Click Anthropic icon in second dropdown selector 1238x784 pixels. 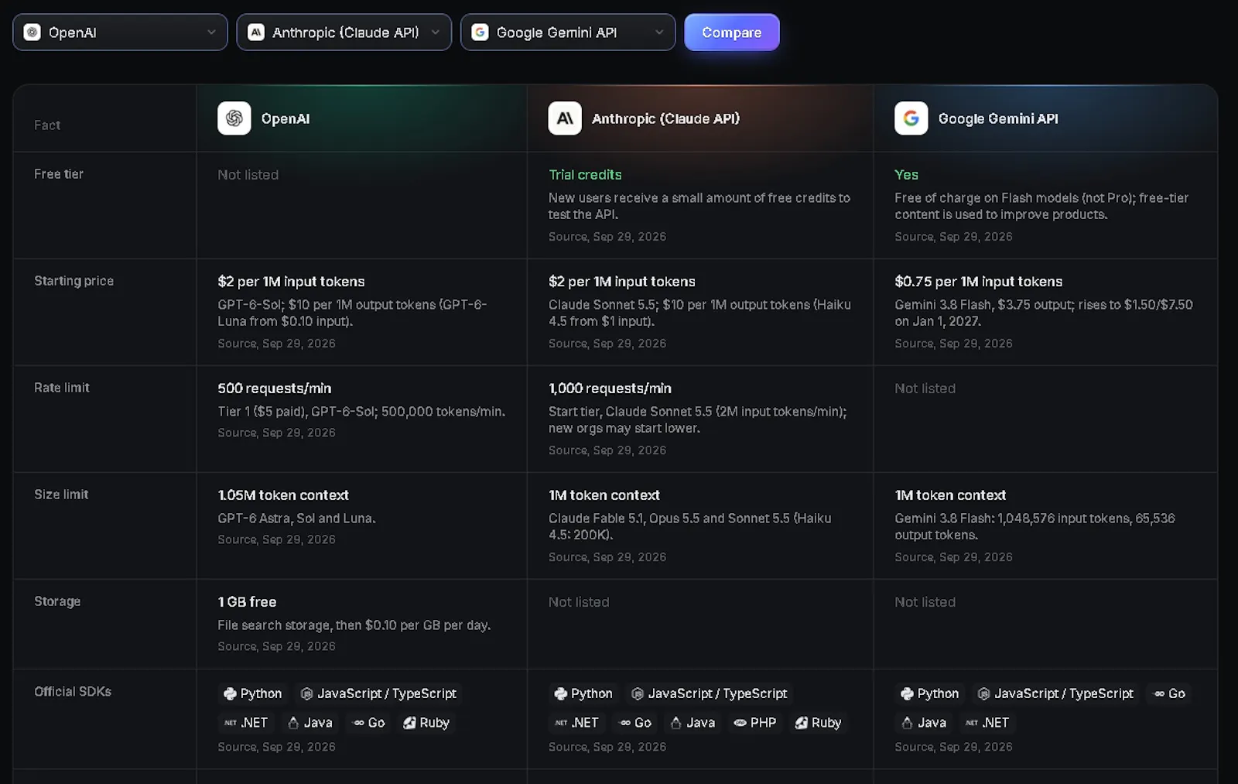[255, 33]
